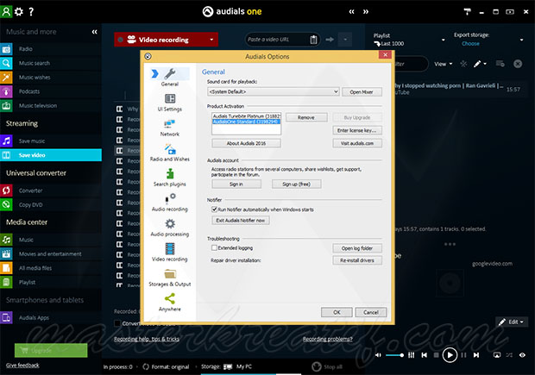Click Enter license key button
535x375 pixels.
pyautogui.click(x=357, y=130)
